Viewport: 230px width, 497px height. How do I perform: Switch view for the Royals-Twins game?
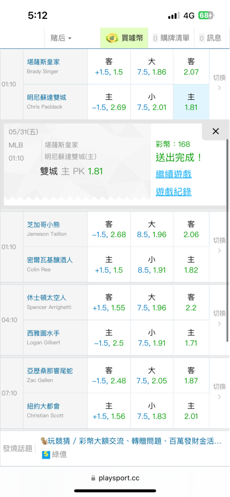pyautogui.click(x=220, y=83)
